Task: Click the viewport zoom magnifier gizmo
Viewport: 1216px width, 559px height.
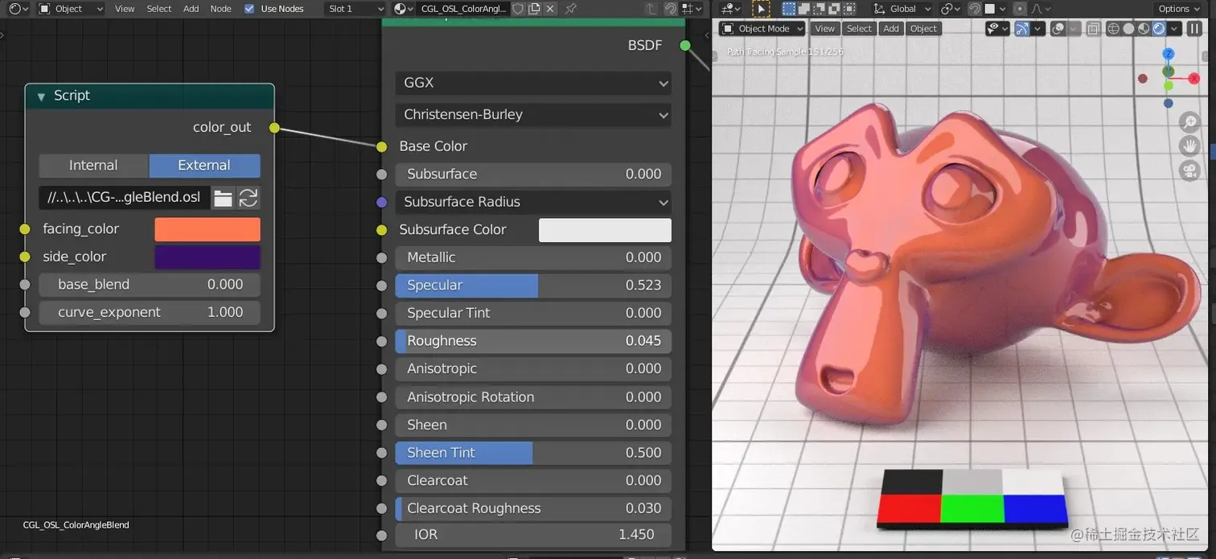Action: tap(1189, 122)
